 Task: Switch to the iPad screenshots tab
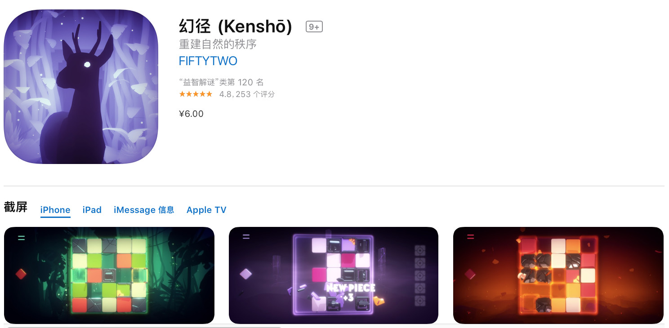coord(92,210)
